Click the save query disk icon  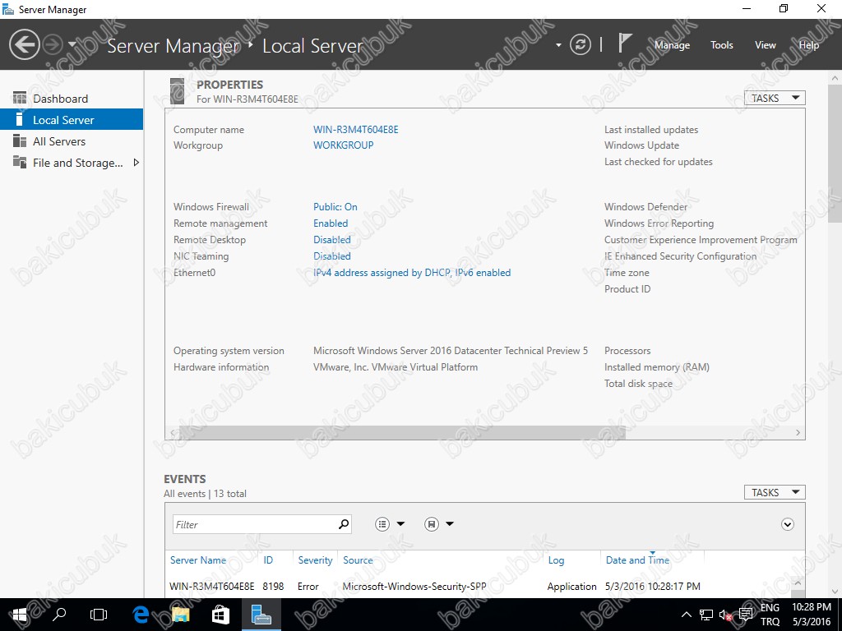click(431, 524)
